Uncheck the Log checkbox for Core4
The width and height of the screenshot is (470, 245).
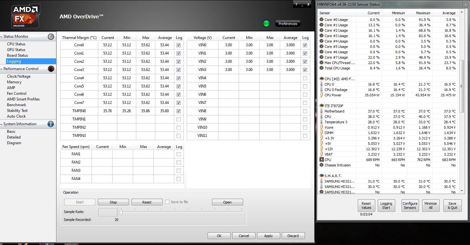pos(178,78)
